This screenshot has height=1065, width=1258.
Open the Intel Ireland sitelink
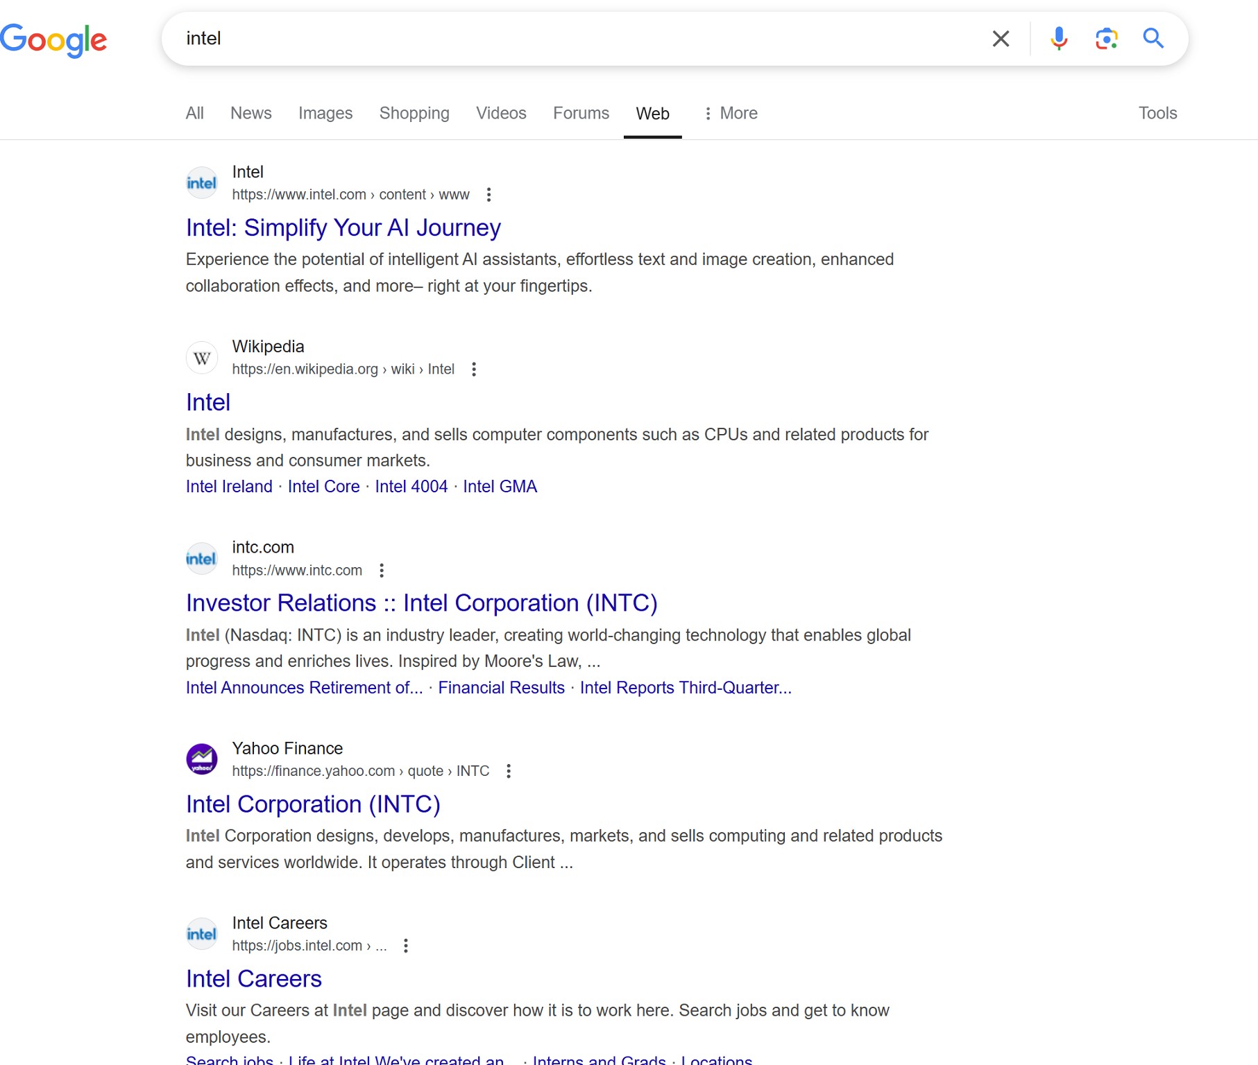[x=229, y=487]
